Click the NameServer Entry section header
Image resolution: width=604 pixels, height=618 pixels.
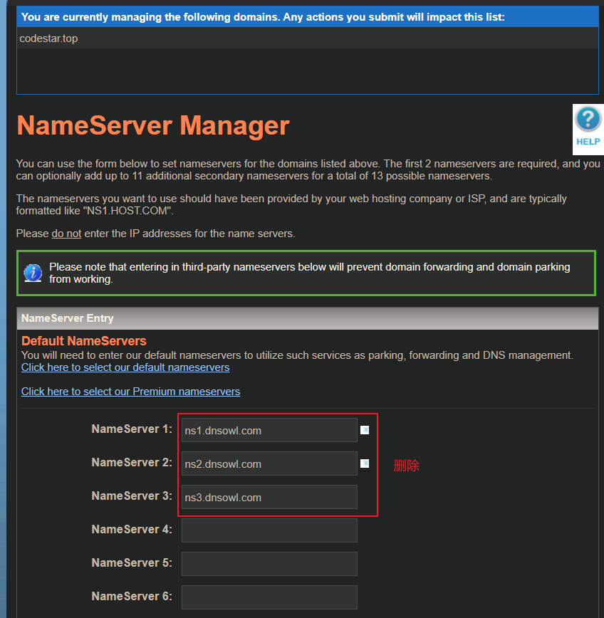coord(308,318)
